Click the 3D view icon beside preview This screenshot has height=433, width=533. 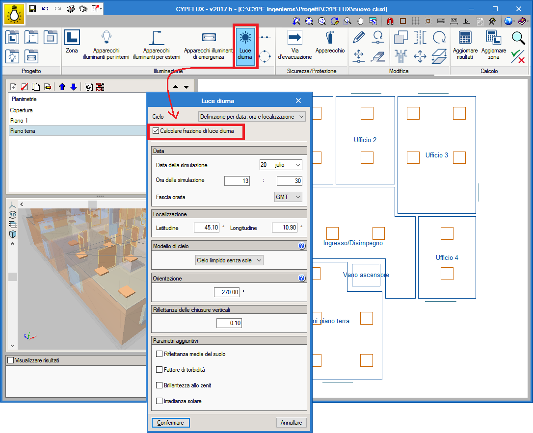13,215
